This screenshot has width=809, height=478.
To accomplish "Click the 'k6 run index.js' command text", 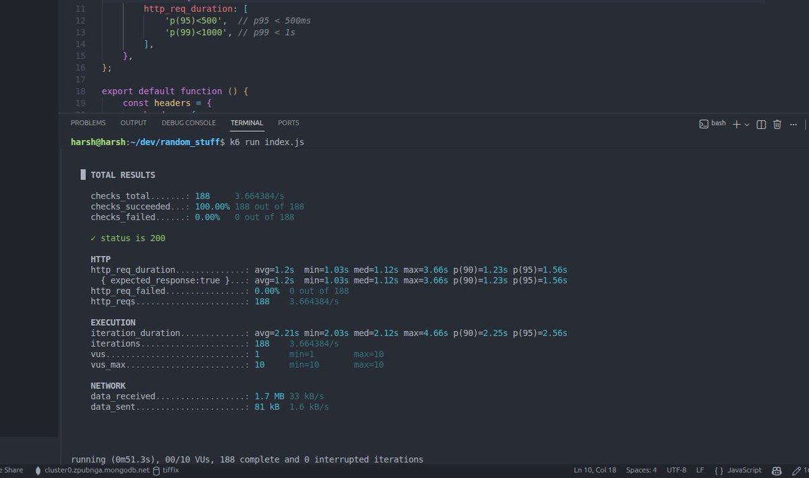I will [x=267, y=143].
